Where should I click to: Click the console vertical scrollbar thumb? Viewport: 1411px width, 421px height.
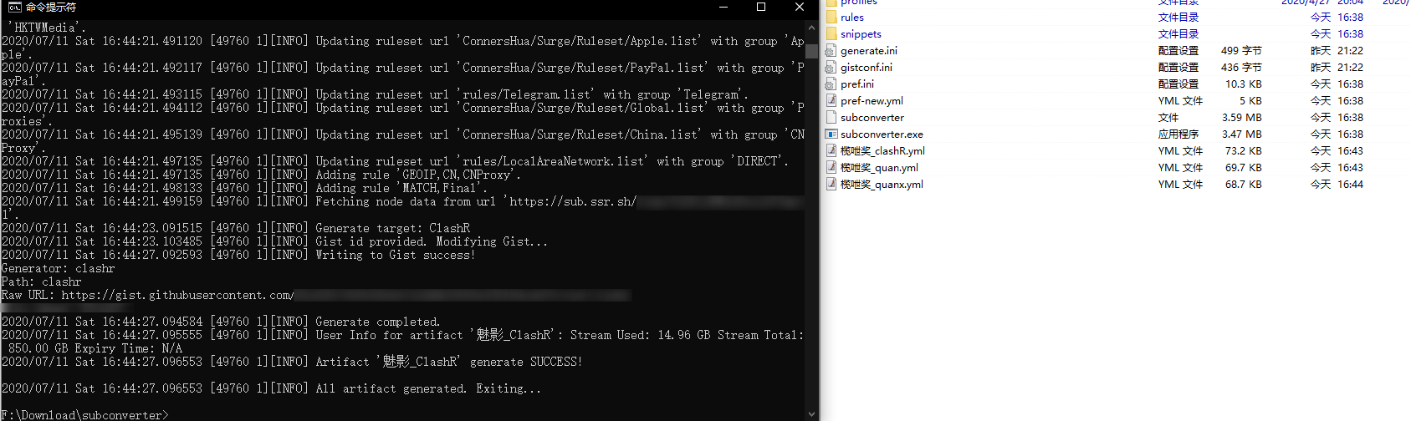[812, 52]
